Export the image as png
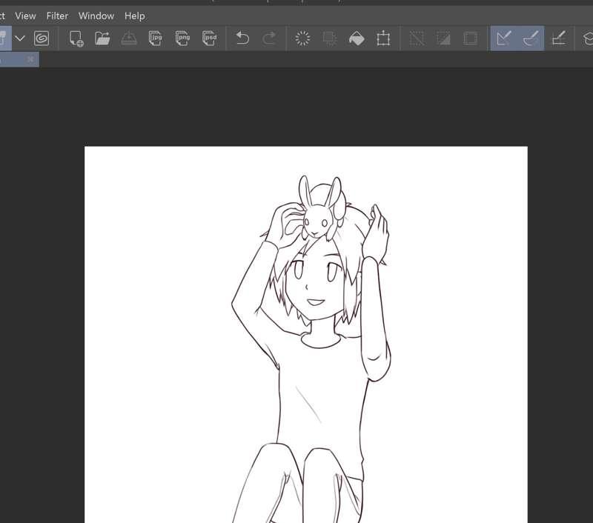The image size is (593, 523). [182, 39]
